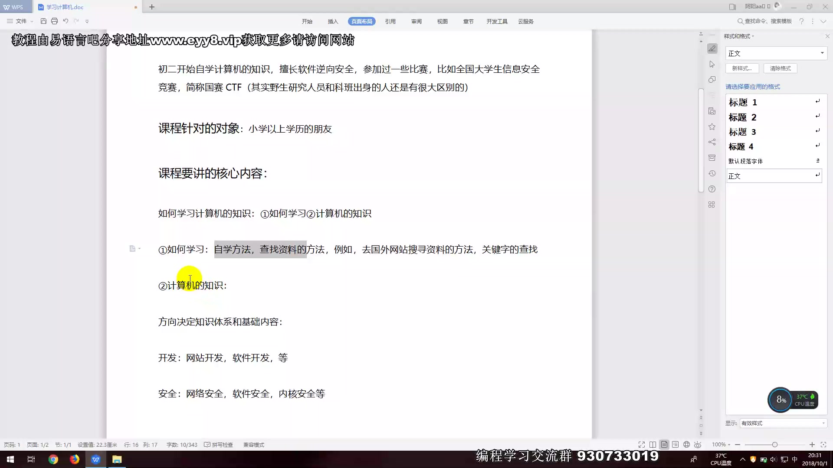Open the 云服务 ribbon tab
The image size is (833, 468).
coord(526,21)
